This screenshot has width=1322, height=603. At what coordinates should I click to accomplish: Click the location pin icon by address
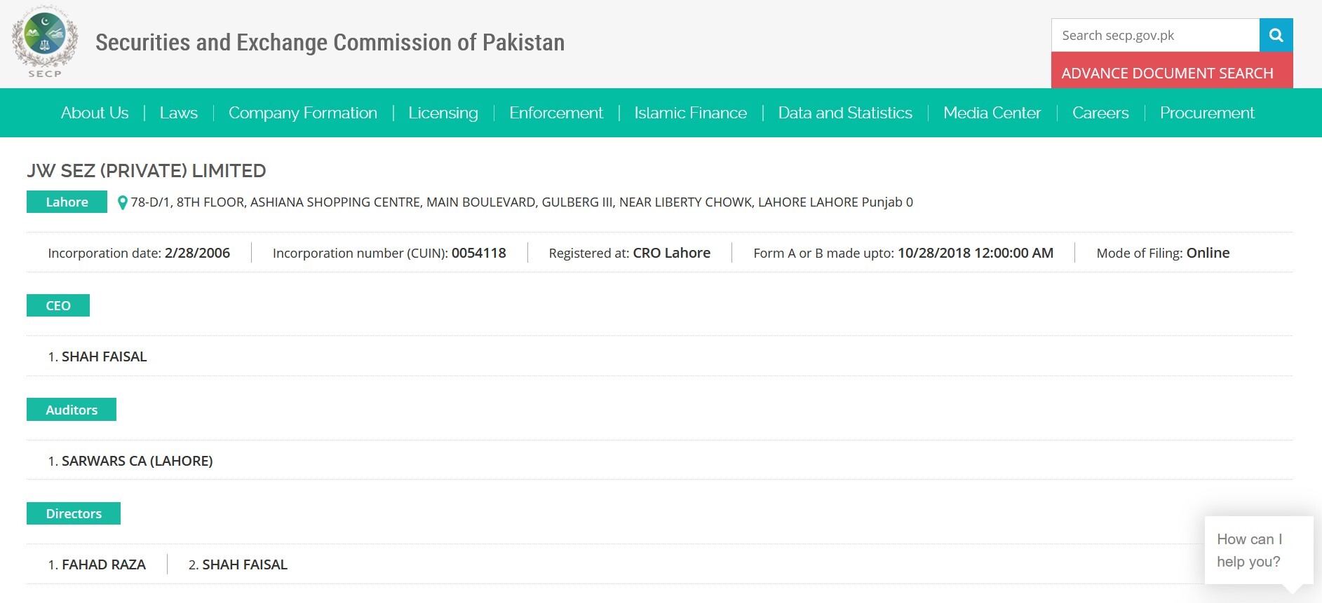point(122,202)
